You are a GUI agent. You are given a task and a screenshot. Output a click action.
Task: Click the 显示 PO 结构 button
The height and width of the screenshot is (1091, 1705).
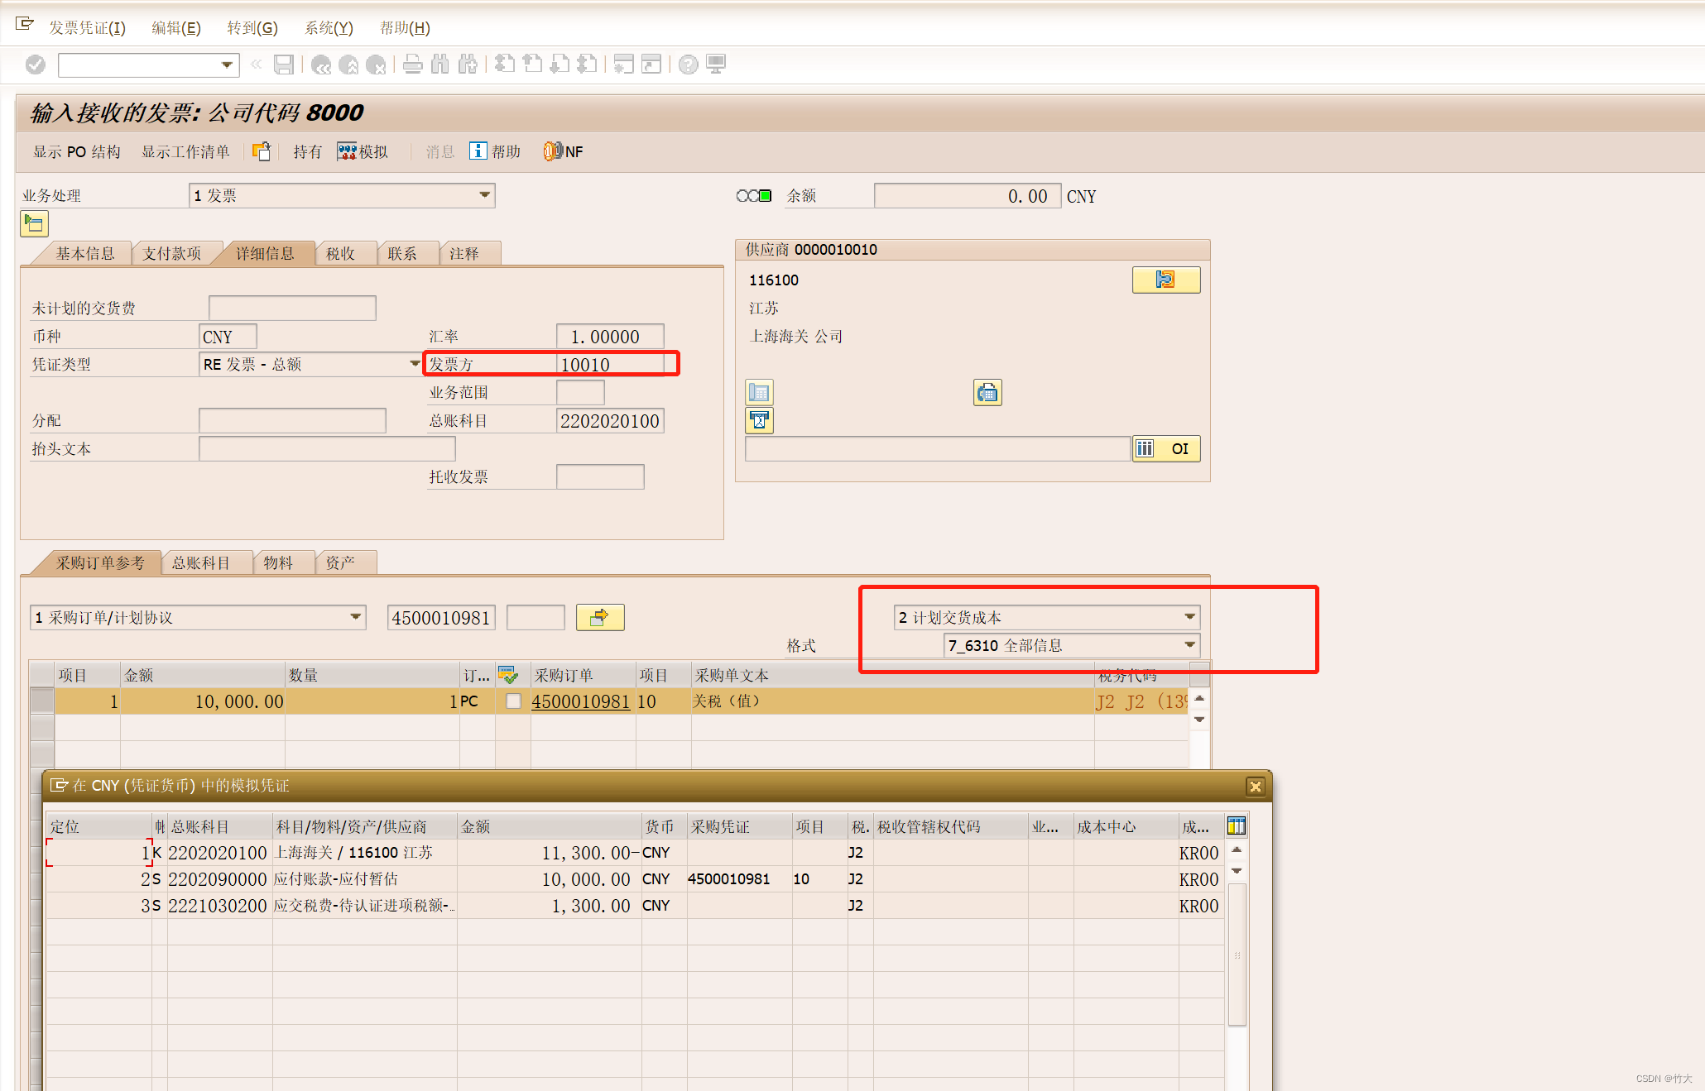(x=76, y=151)
